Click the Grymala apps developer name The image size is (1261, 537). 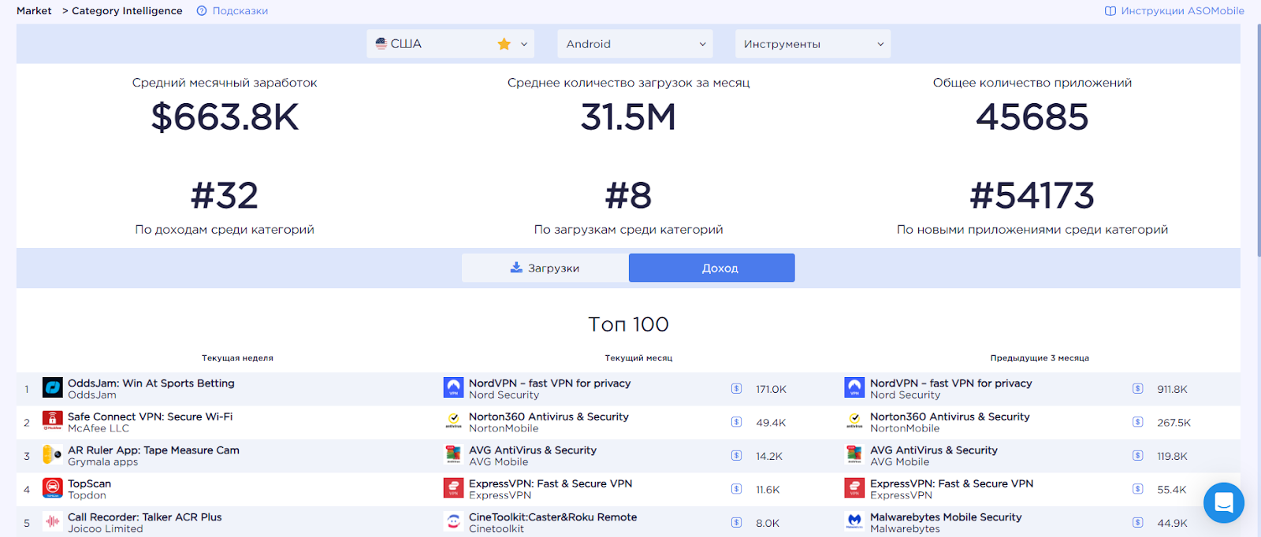click(102, 462)
